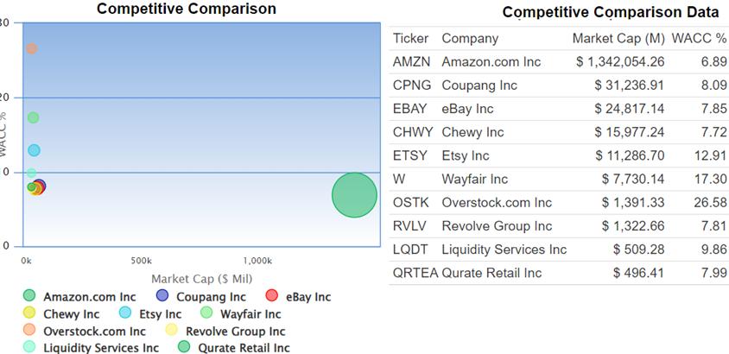Toggle Coupang Inc legend circle
This screenshot has height=354, width=729.
(x=162, y=297)
